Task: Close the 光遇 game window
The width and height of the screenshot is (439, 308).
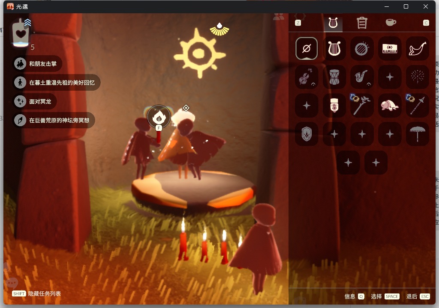Action: [x=426, y=6]
